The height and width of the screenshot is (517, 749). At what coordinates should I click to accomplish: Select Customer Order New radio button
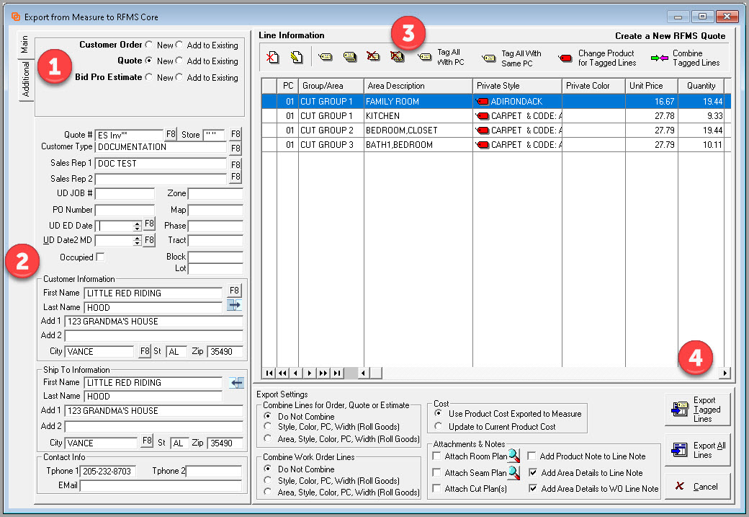149,45
